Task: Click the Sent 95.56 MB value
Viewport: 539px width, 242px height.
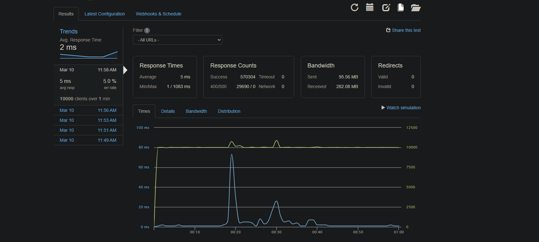Action: [x=348, y=77]
